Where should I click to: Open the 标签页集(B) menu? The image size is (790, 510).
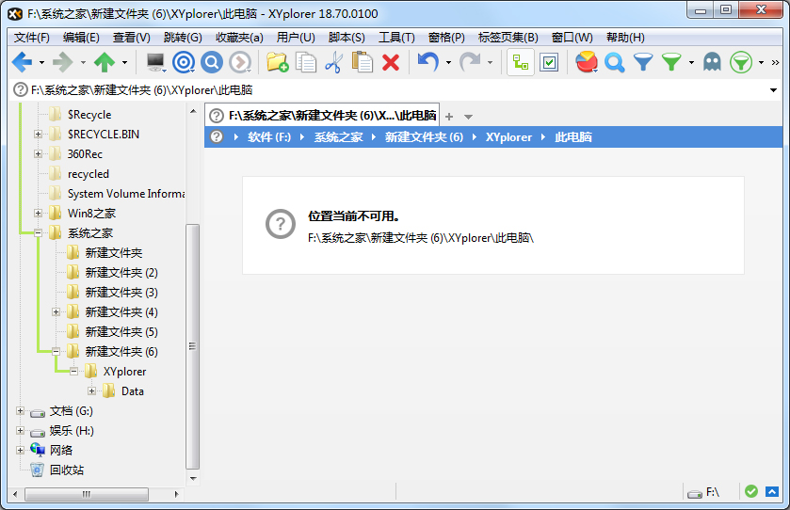(x=508, y=38)
